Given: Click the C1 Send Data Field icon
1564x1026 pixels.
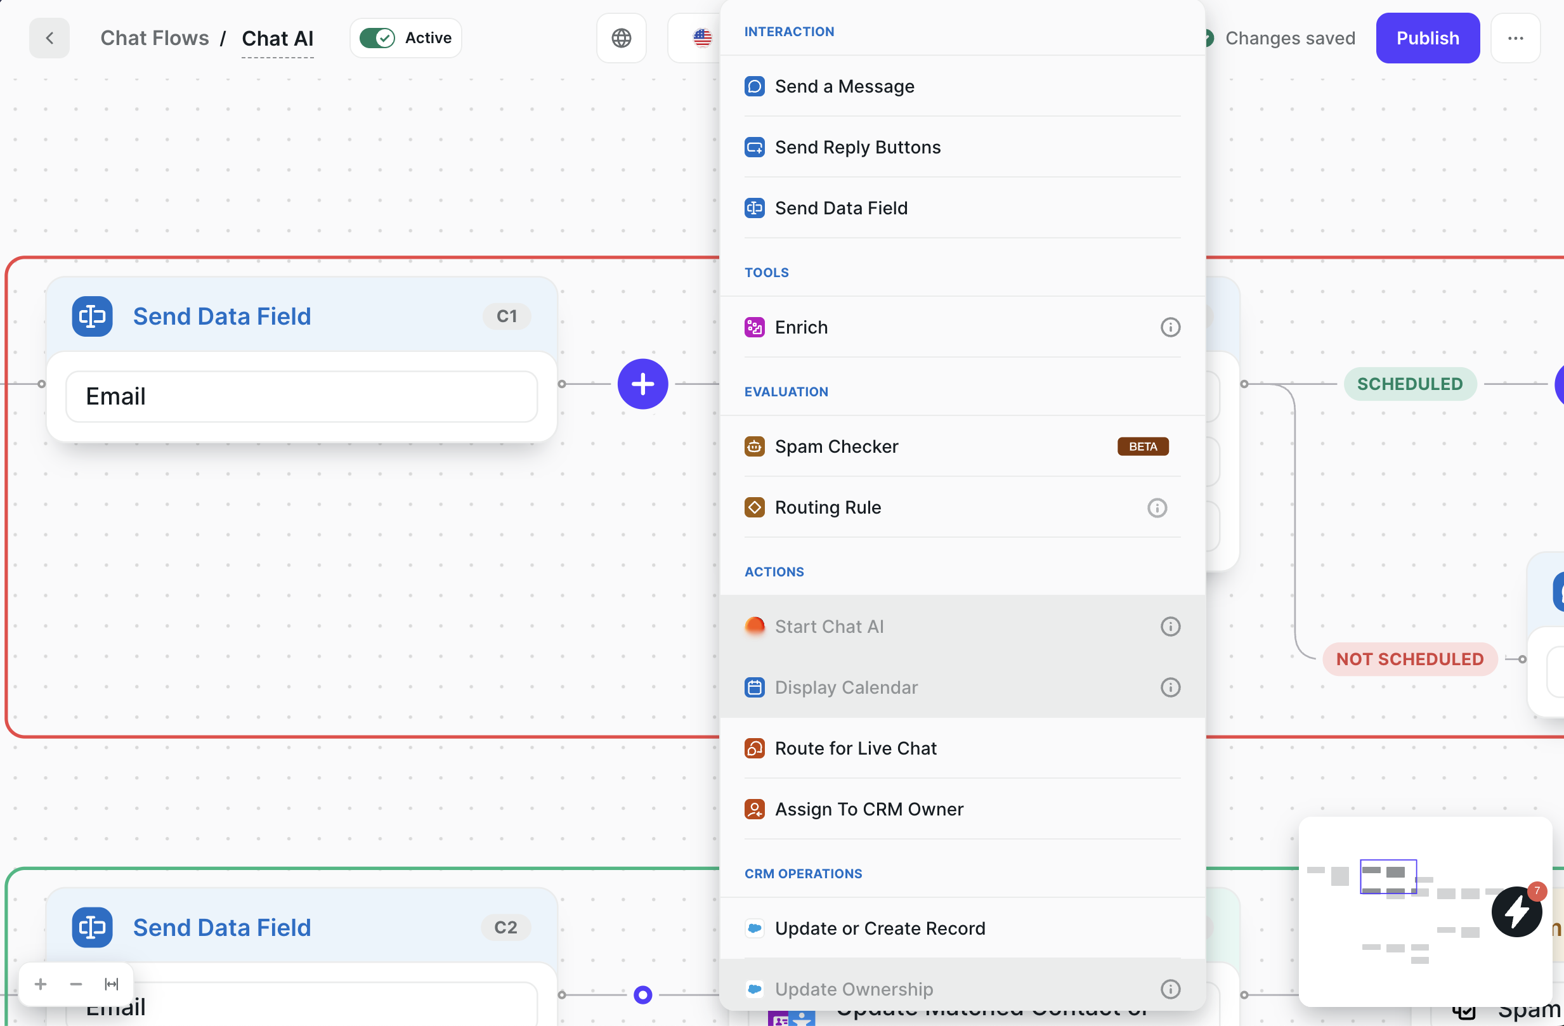Looking at the screenshot, I should (x=92, y=316).
